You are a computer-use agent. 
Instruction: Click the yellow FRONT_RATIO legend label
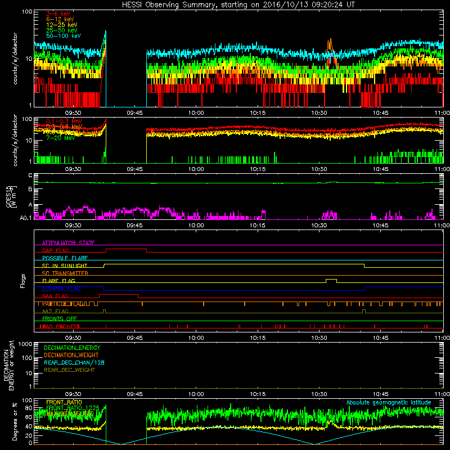pos(64,402)
